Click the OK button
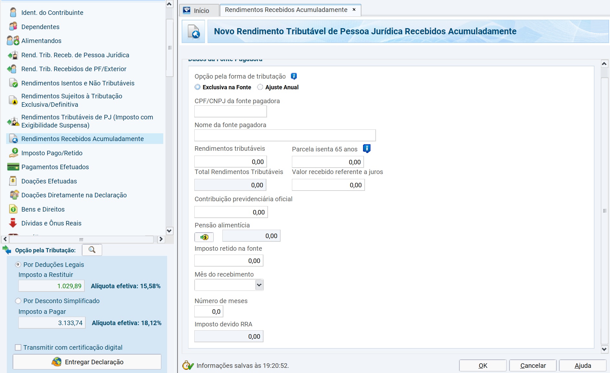The image size is (610, 373). (x=483, y=366)
